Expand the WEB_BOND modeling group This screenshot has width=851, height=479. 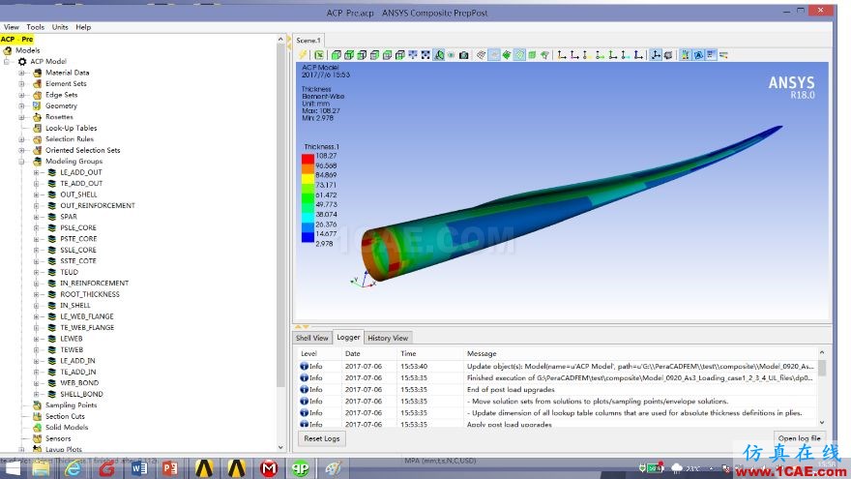(x=37, y=383)
